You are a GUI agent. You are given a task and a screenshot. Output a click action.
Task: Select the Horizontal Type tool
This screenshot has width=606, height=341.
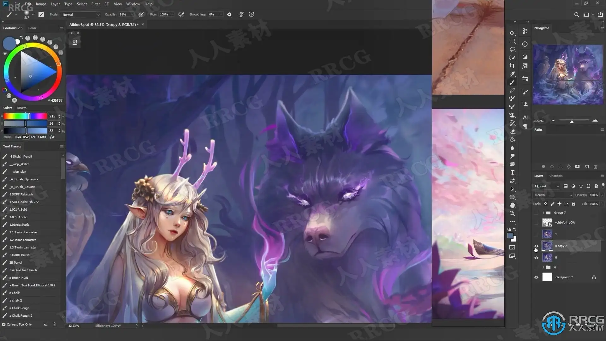(x=512, y=172)
